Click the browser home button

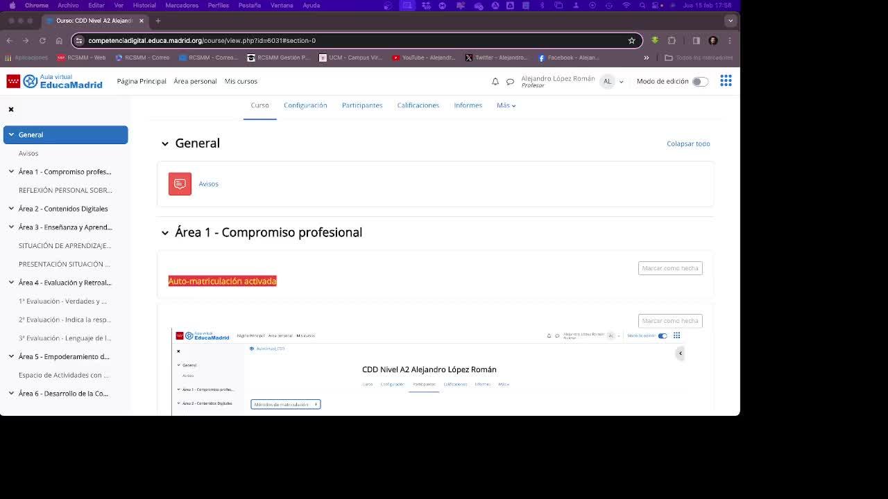(x=59, y=40)
